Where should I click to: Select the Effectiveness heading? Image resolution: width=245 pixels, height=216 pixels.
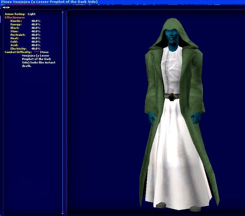15,18
